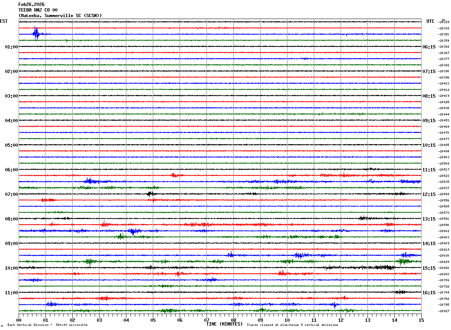
Task: Click the station header "TEEBA HNZ CO 00"
Action: (x=38, y=10)
